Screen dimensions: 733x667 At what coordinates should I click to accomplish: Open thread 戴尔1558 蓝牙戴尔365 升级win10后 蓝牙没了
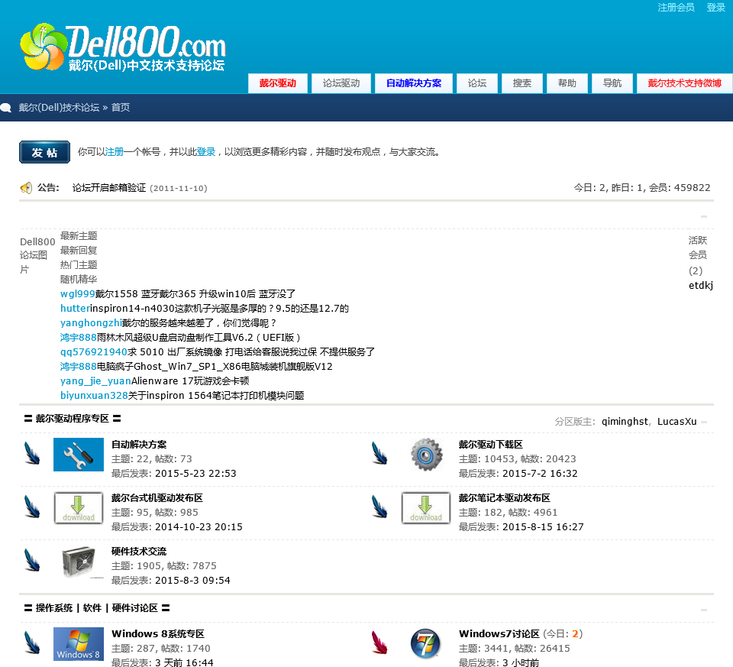(195, 293)
